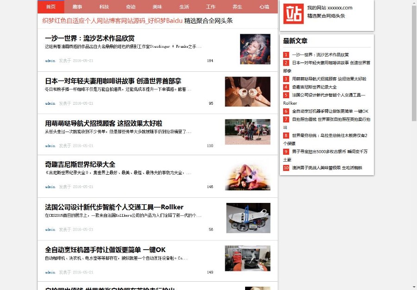Viewport: 417px width, 290px height.
Task: Open sidebar item 4 奇趣吉尼斯世界纪录大全
Action: 314,87
